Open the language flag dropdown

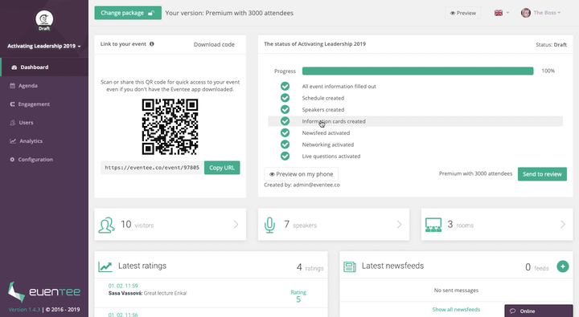pyautogui.click(x=502, y=13)
